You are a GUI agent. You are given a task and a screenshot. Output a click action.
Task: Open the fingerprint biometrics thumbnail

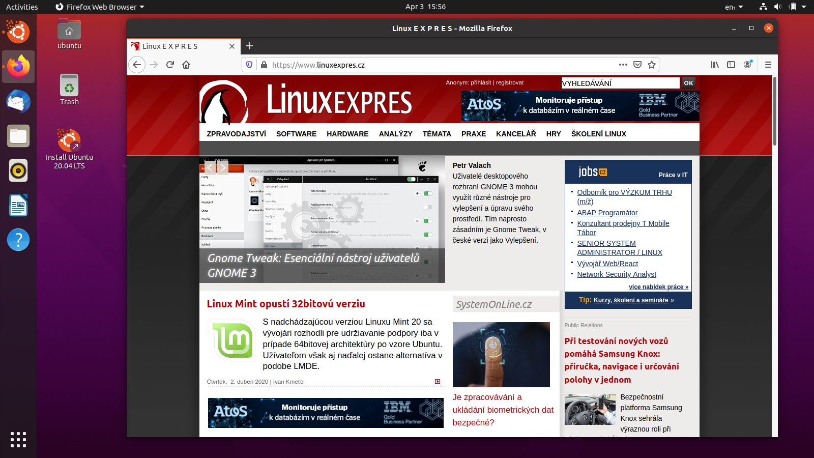pyautogui.click(x=501, y=355)
